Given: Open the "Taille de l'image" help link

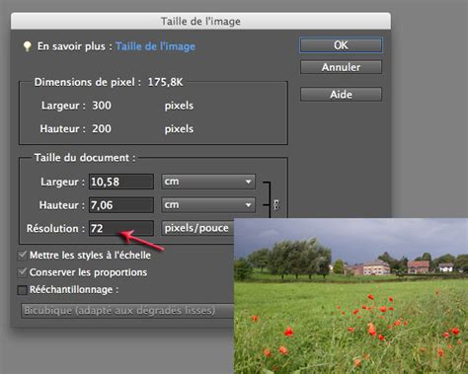Looking at the screenshot, I should coord(155,46).
